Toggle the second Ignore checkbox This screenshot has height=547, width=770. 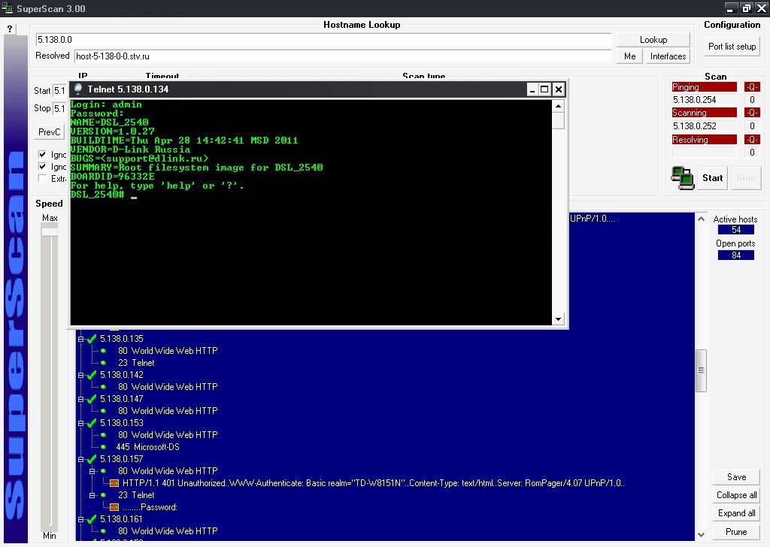click(43, 167)
